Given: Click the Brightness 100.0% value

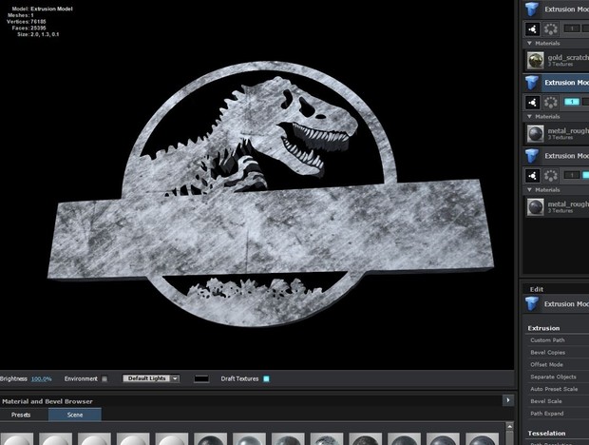Looking at the screenshot, I should click(41, 378).
